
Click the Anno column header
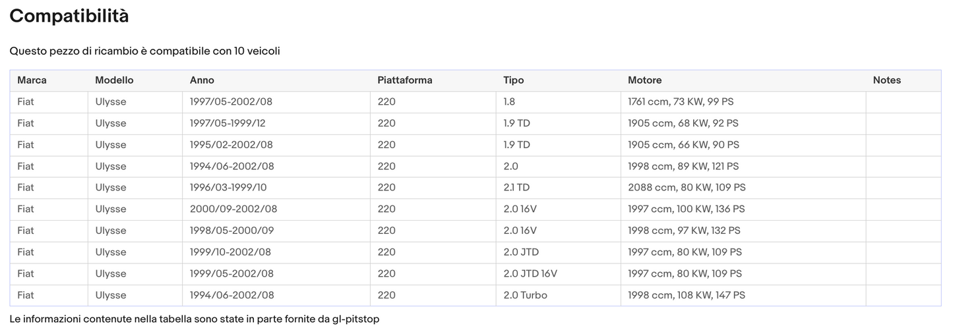(202, 80)
